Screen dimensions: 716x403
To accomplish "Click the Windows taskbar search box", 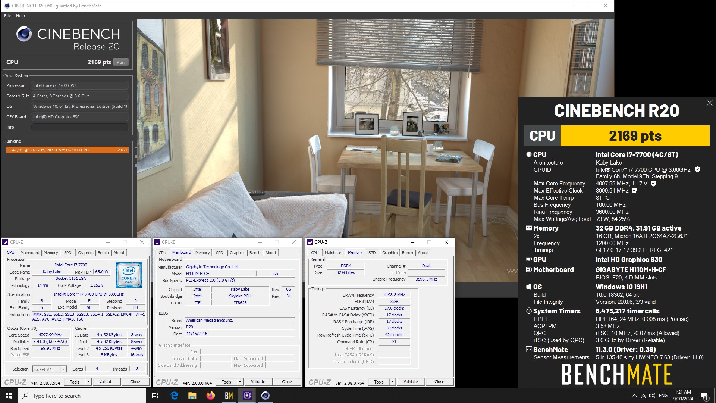I will [x=82, y=396].
